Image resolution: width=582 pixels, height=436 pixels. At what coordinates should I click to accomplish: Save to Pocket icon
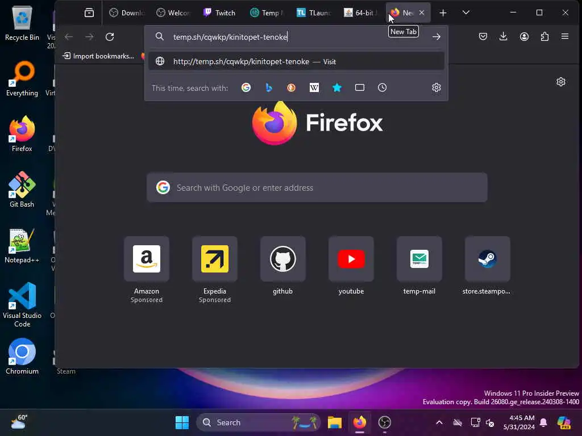click(x=483, y=36)
